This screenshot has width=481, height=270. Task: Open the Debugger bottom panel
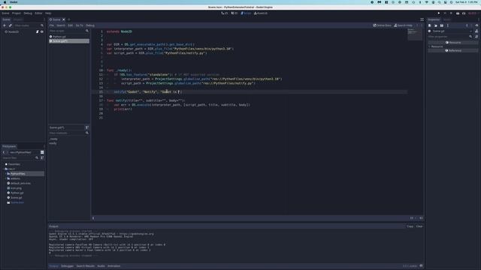click(67, 266)
